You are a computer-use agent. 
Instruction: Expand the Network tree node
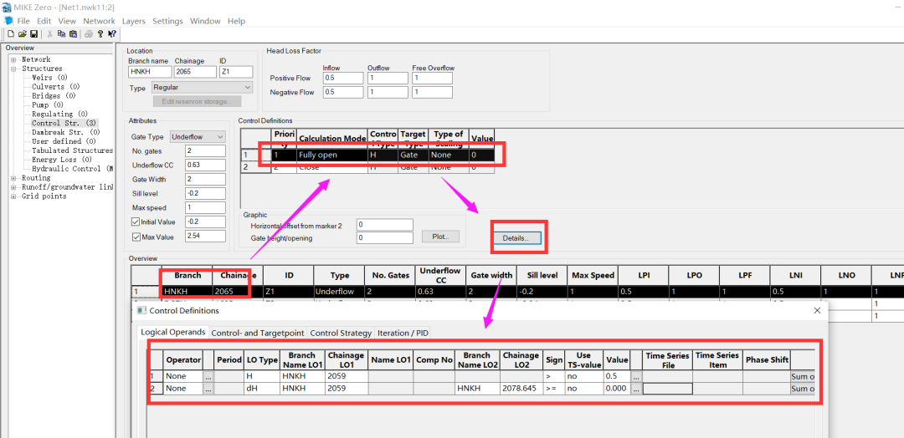coord(13,59)
